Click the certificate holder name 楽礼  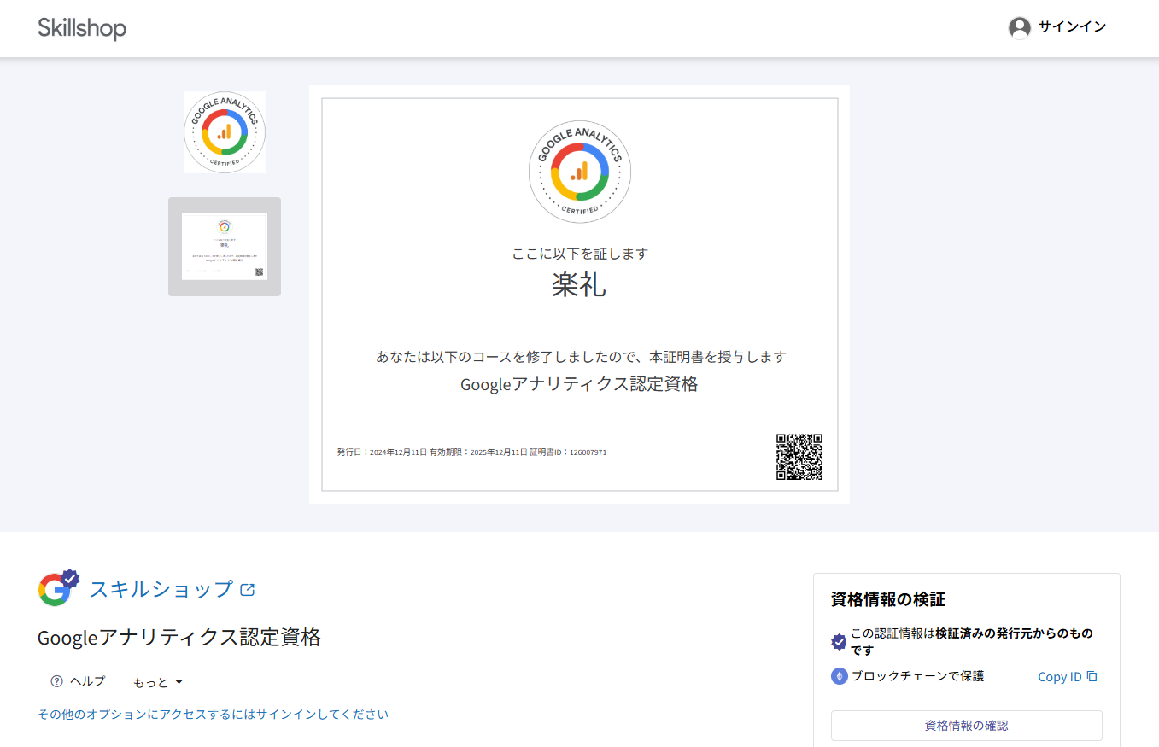[579, 285]
